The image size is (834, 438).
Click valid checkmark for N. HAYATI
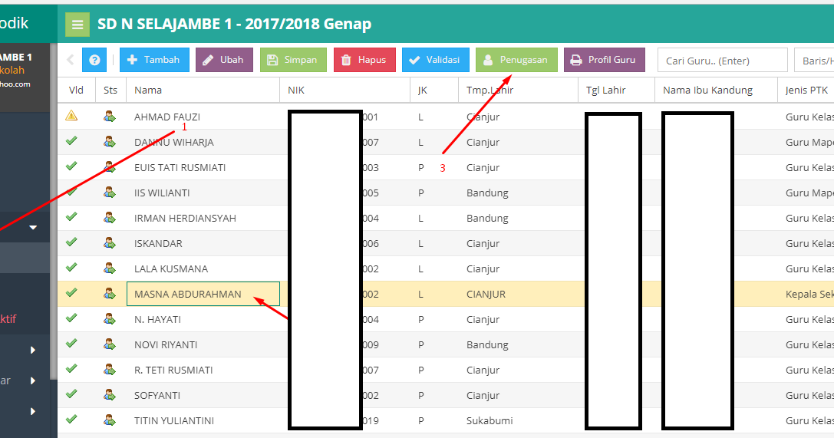pyautogui.click(x=71, y=318)
